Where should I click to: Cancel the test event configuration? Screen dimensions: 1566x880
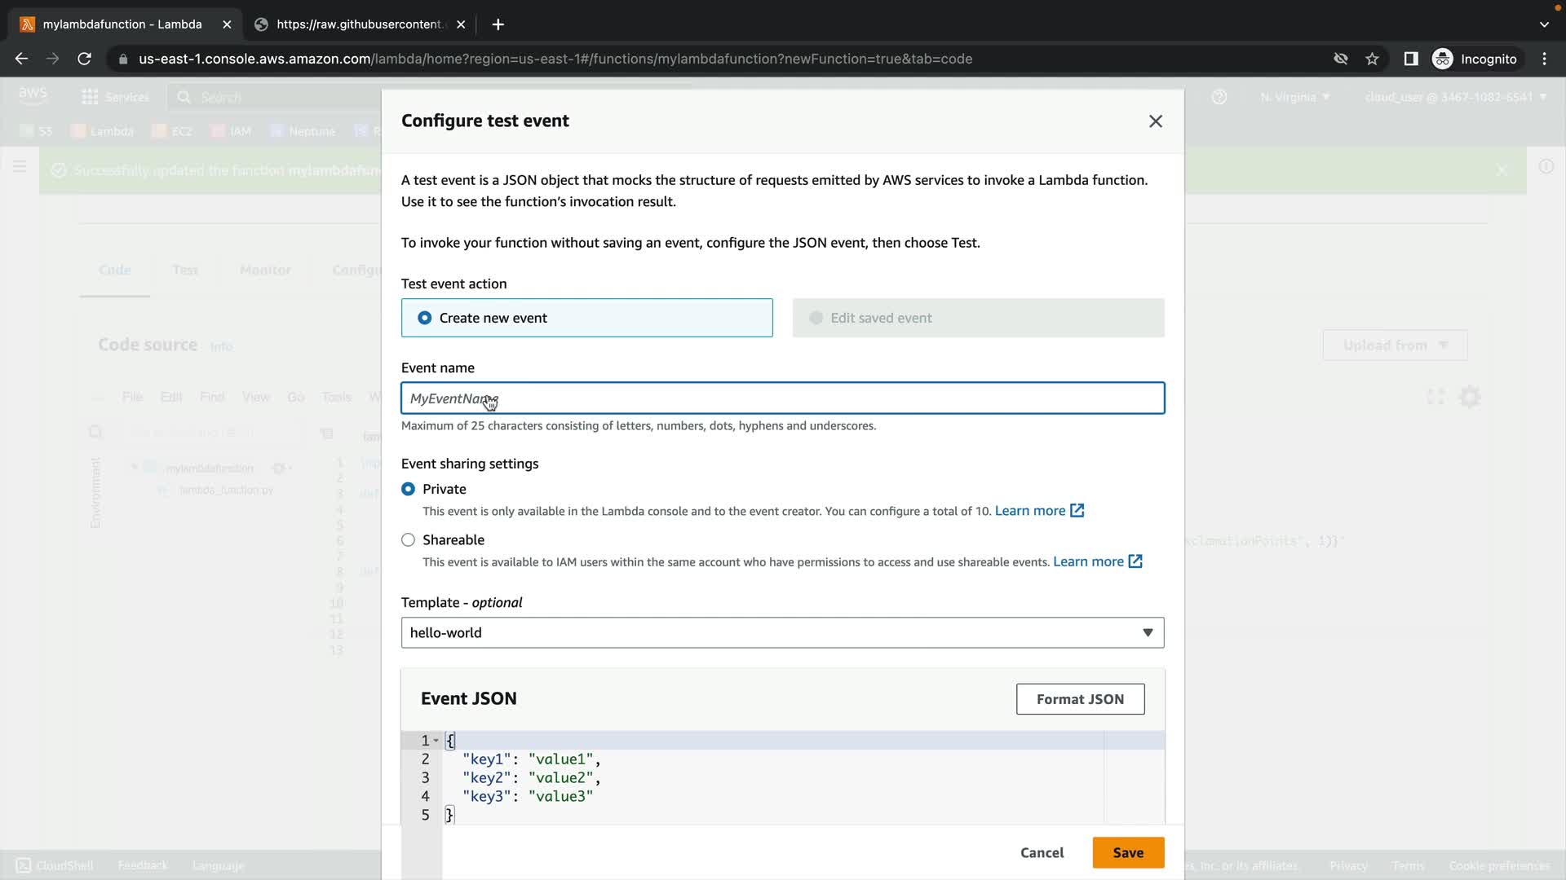1042,852
